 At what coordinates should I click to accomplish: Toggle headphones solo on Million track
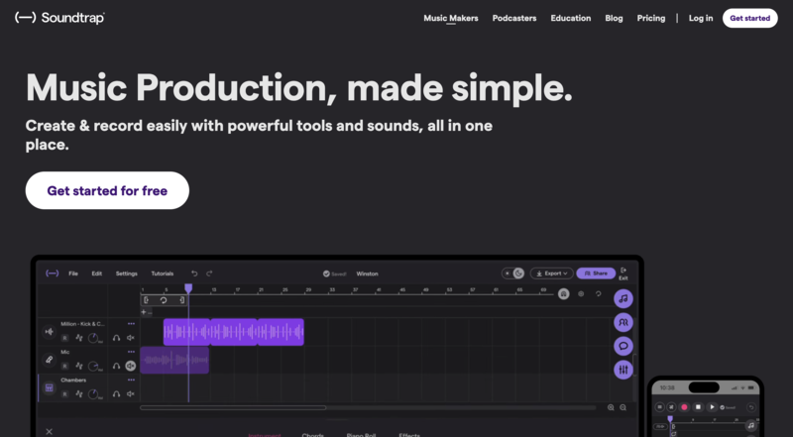click(x=115, y=338)
